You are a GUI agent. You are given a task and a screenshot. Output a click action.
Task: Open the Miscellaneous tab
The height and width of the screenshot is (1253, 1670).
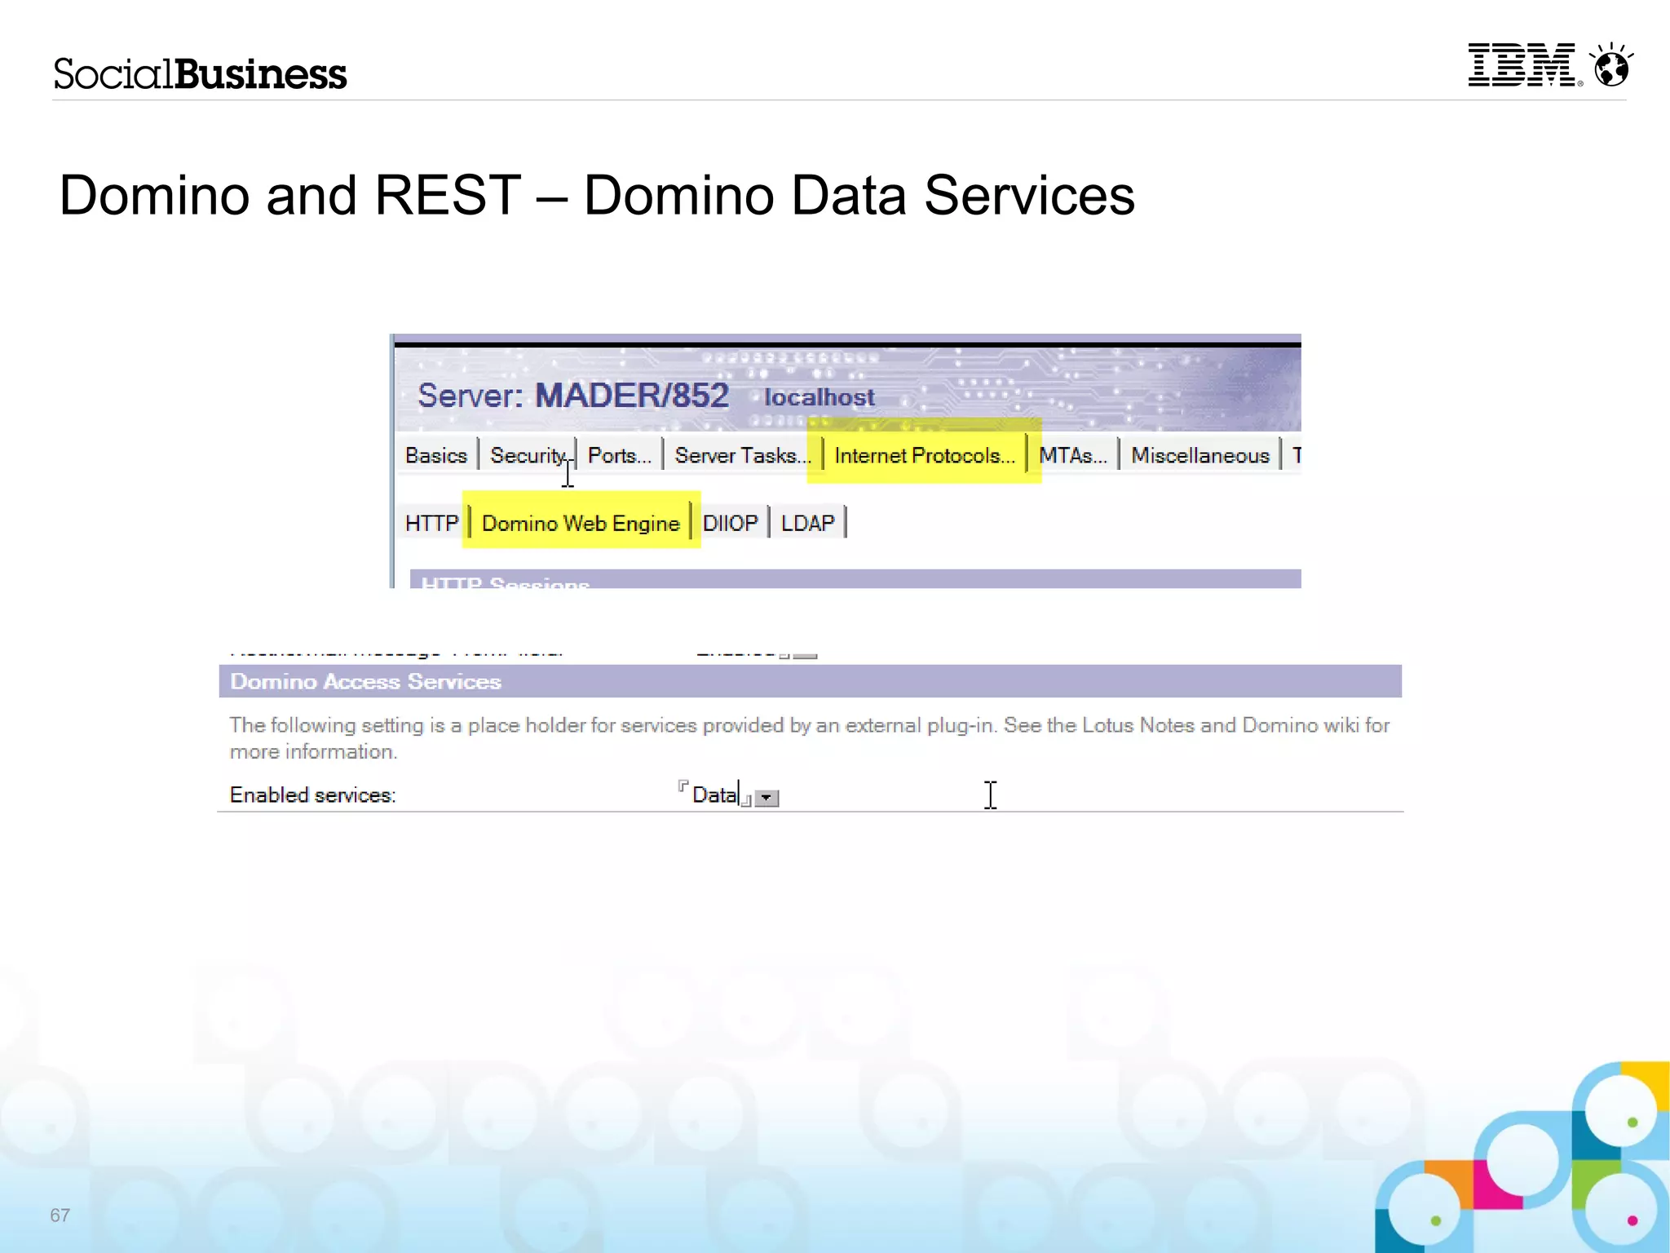tap(1200, 455)
